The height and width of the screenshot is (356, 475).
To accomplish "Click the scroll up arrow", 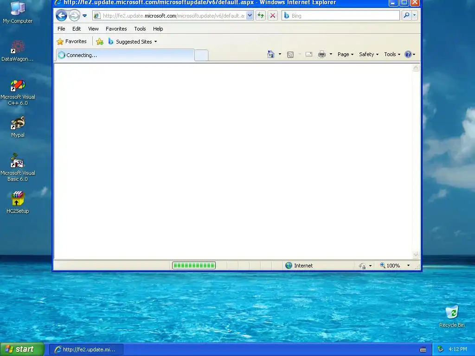I will pyautogui.click(x=416, y=68).
